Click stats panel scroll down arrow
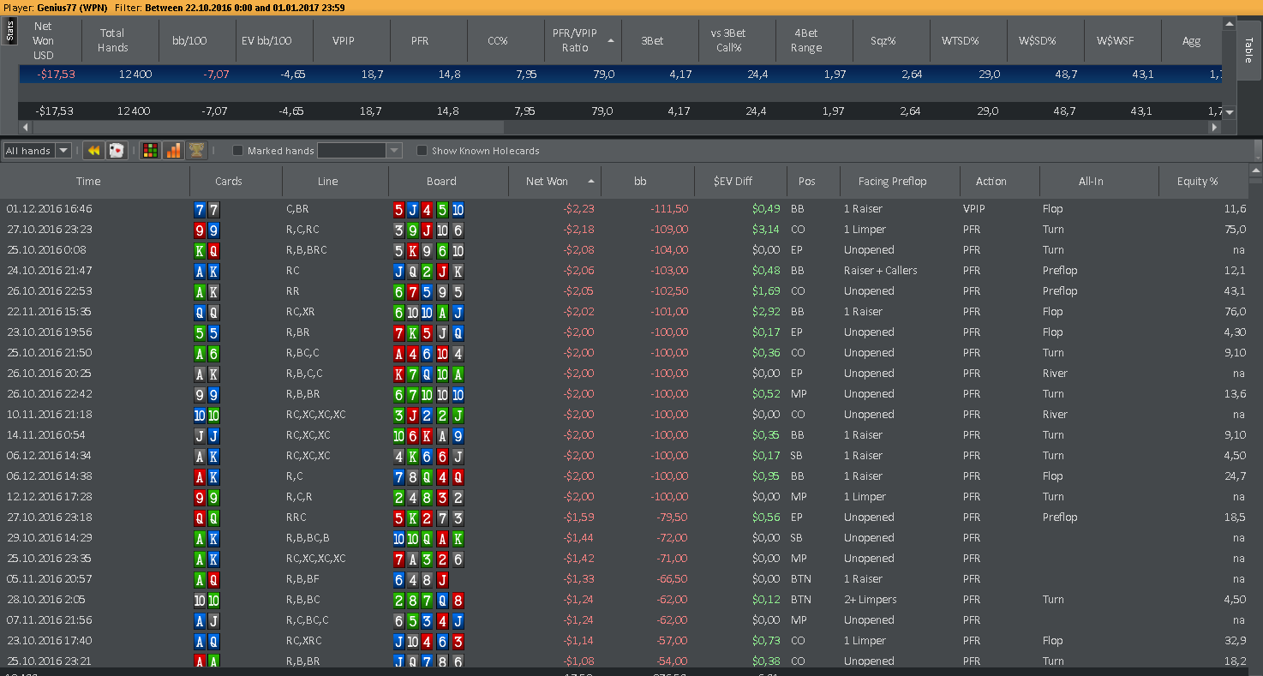Screen dimensions: 1263x676 (1230, 112)
